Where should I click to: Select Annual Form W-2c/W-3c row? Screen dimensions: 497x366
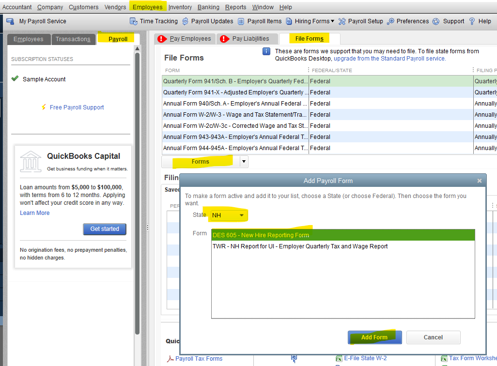point(329,126)
